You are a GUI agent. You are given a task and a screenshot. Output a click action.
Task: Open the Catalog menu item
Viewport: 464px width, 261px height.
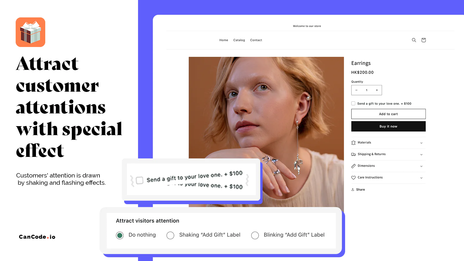(x=239, y=40)
